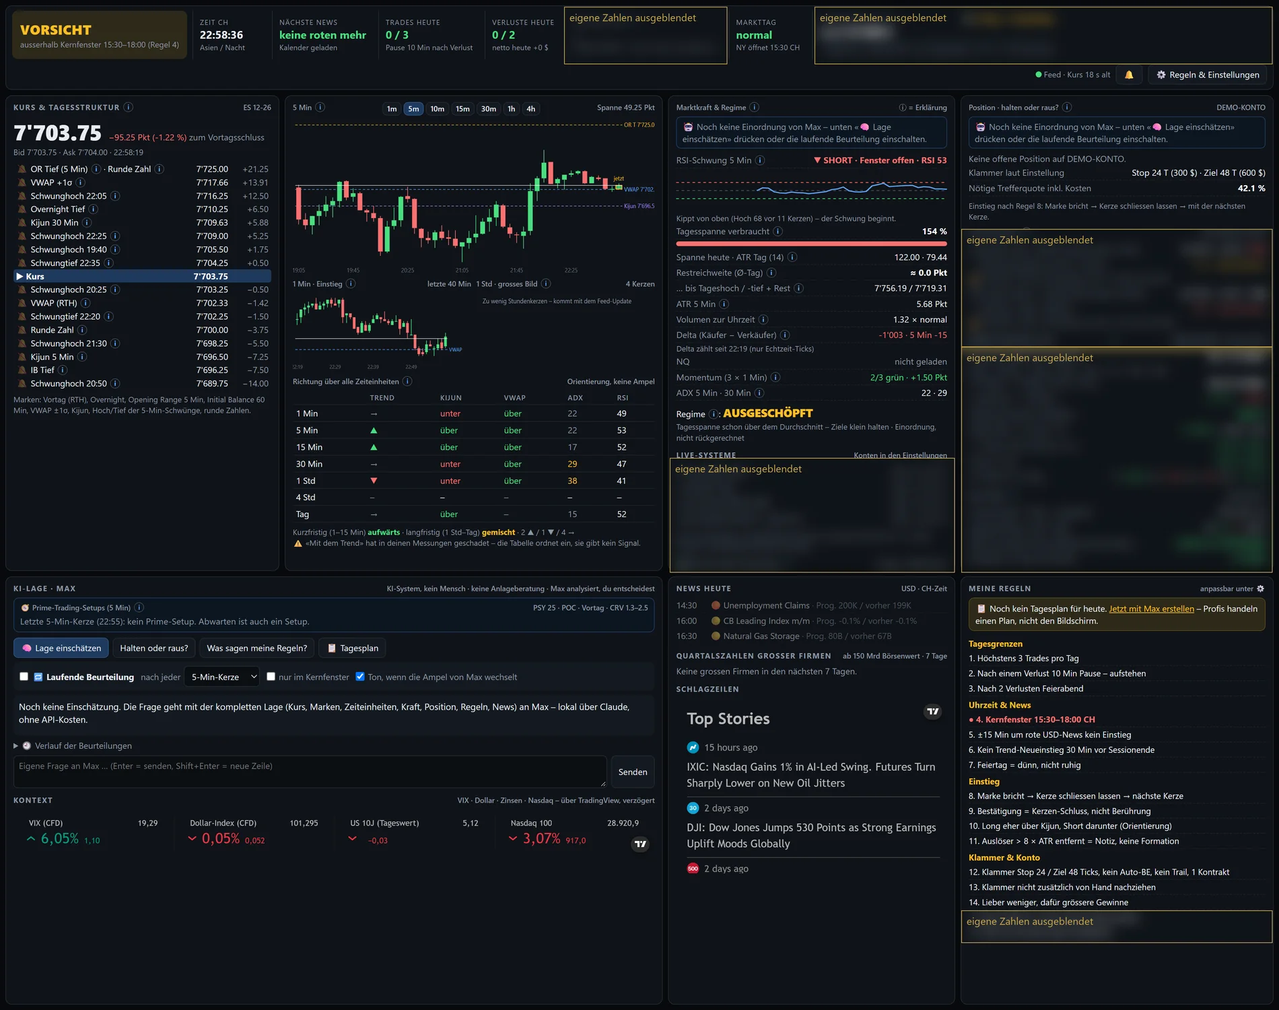Check the nur im Kernfenster option
The height and width of the screenshot is (1010, 1279).
(x=271, y=677)
